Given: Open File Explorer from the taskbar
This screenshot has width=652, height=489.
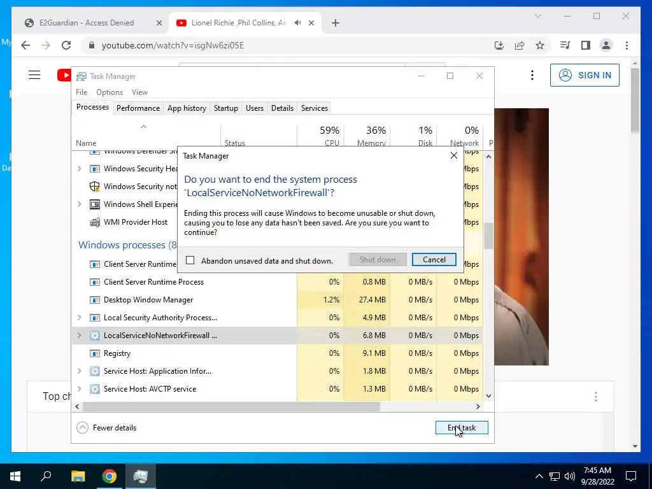Looking at the screenshot, I should point(78,476).
